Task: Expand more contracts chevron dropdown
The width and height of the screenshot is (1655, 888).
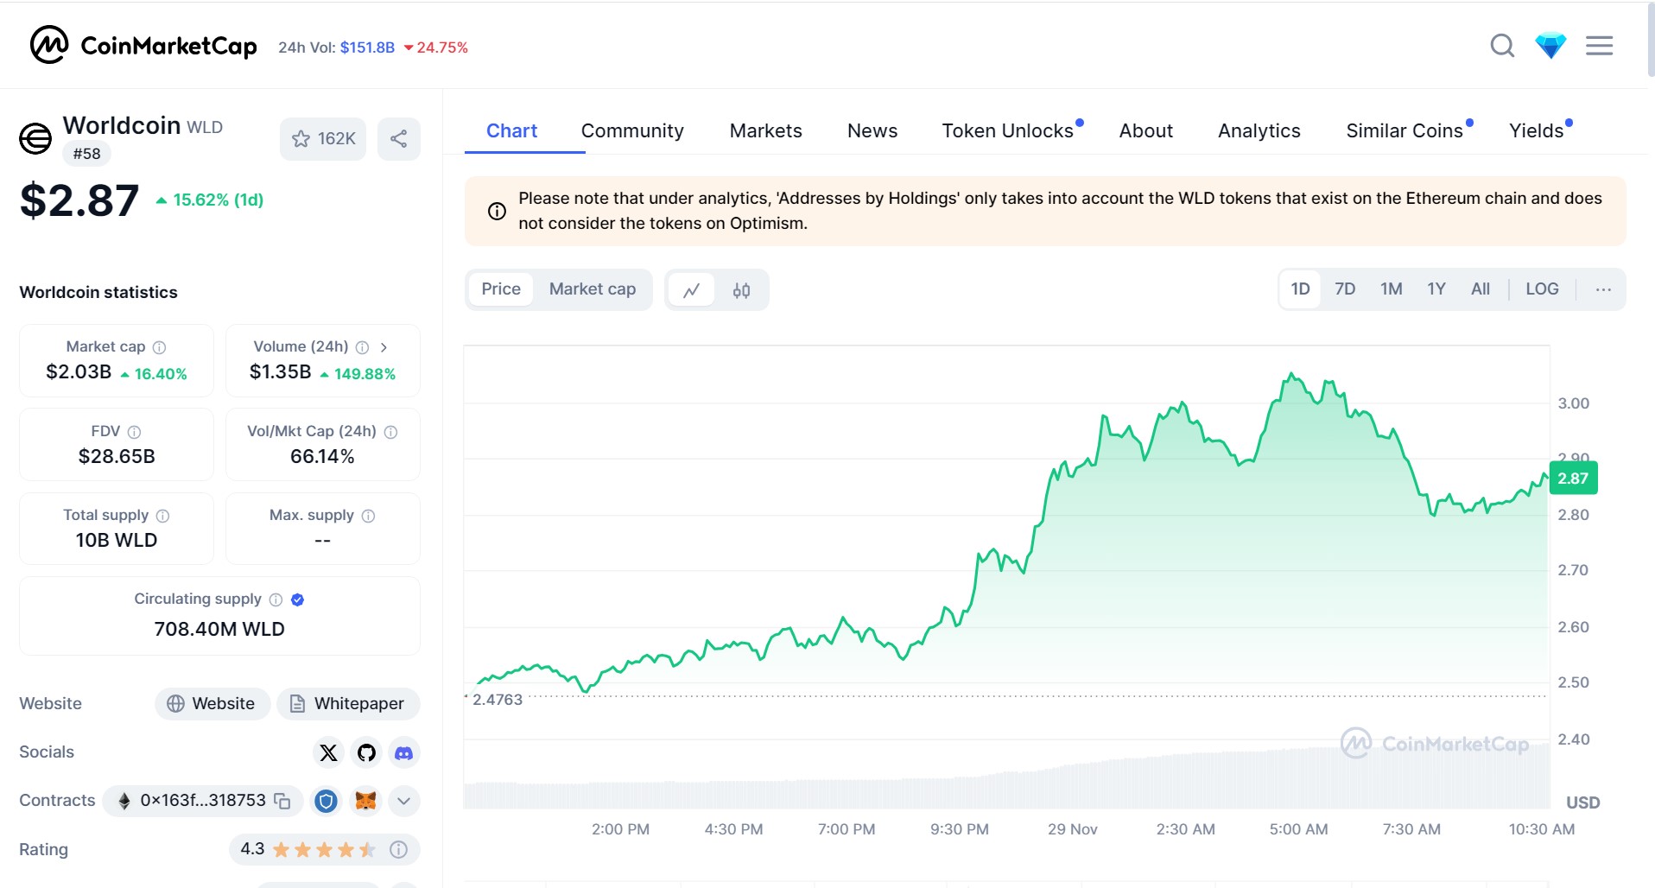Action: coord(403,801)
